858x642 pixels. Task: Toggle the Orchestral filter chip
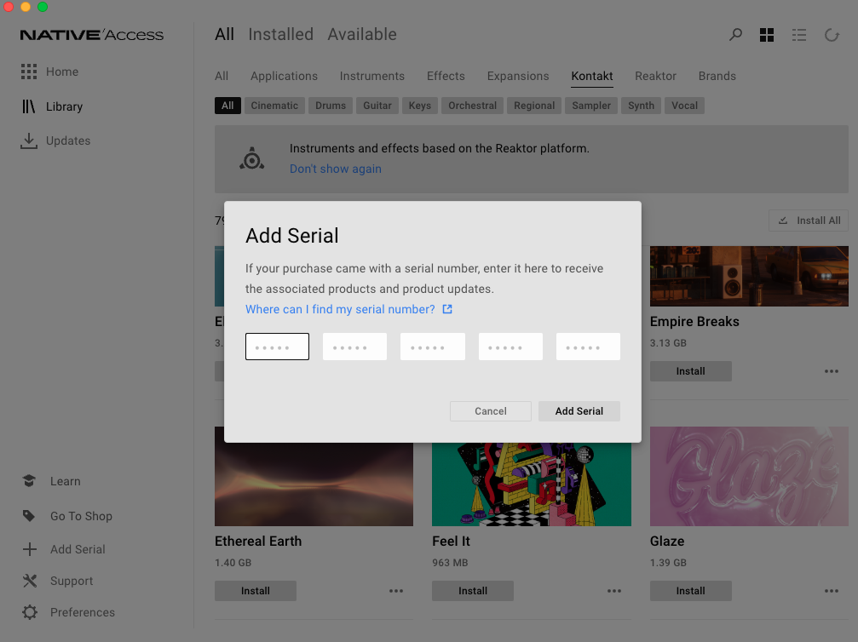[472, 106]
